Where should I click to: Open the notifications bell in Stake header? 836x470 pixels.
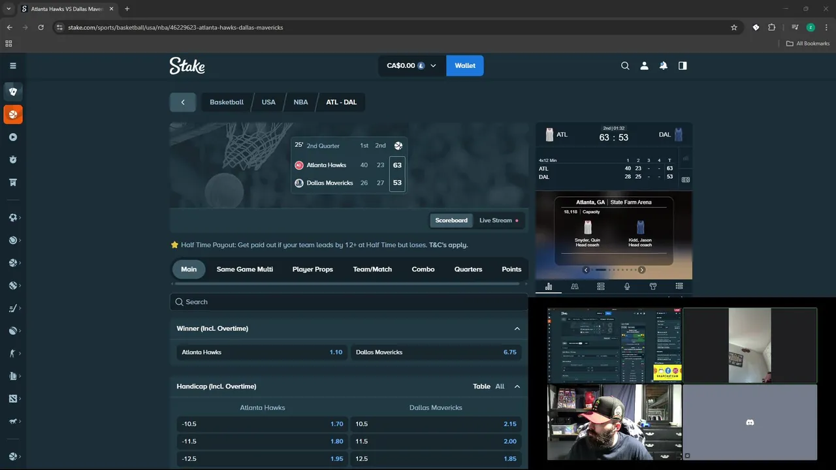[x=664, y=65]
